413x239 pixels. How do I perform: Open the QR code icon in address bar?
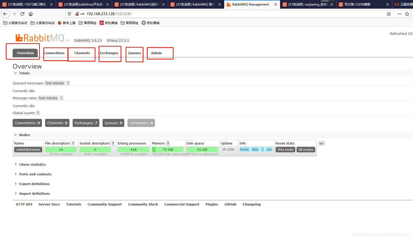(389, 14)
